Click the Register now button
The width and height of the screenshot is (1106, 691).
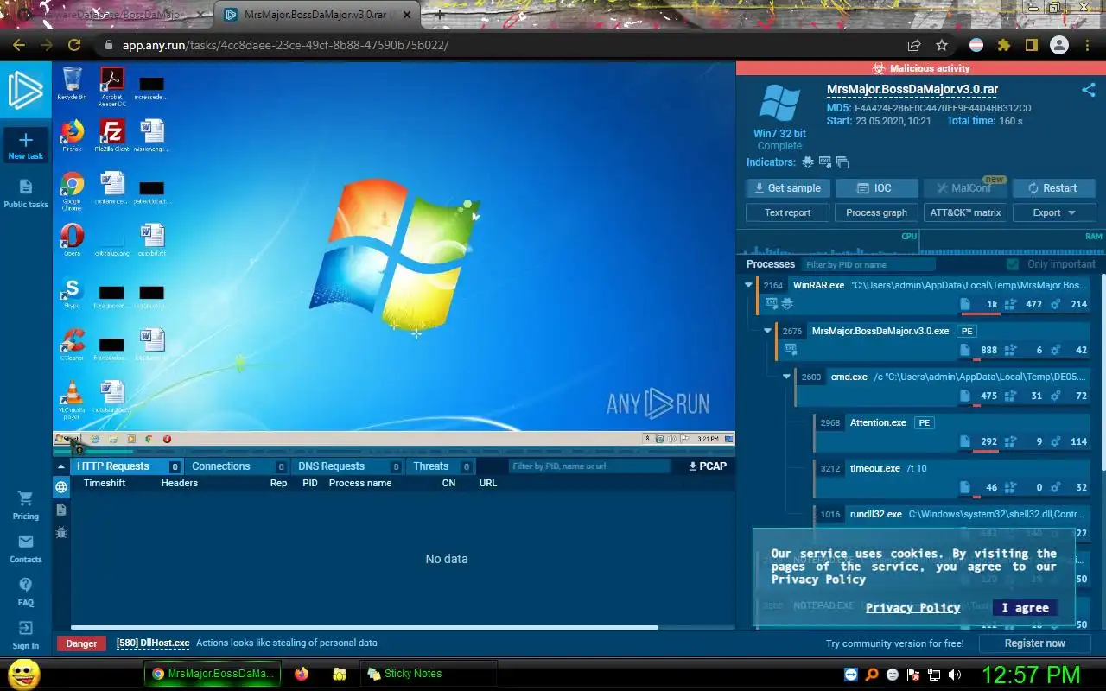(1034, 643)
